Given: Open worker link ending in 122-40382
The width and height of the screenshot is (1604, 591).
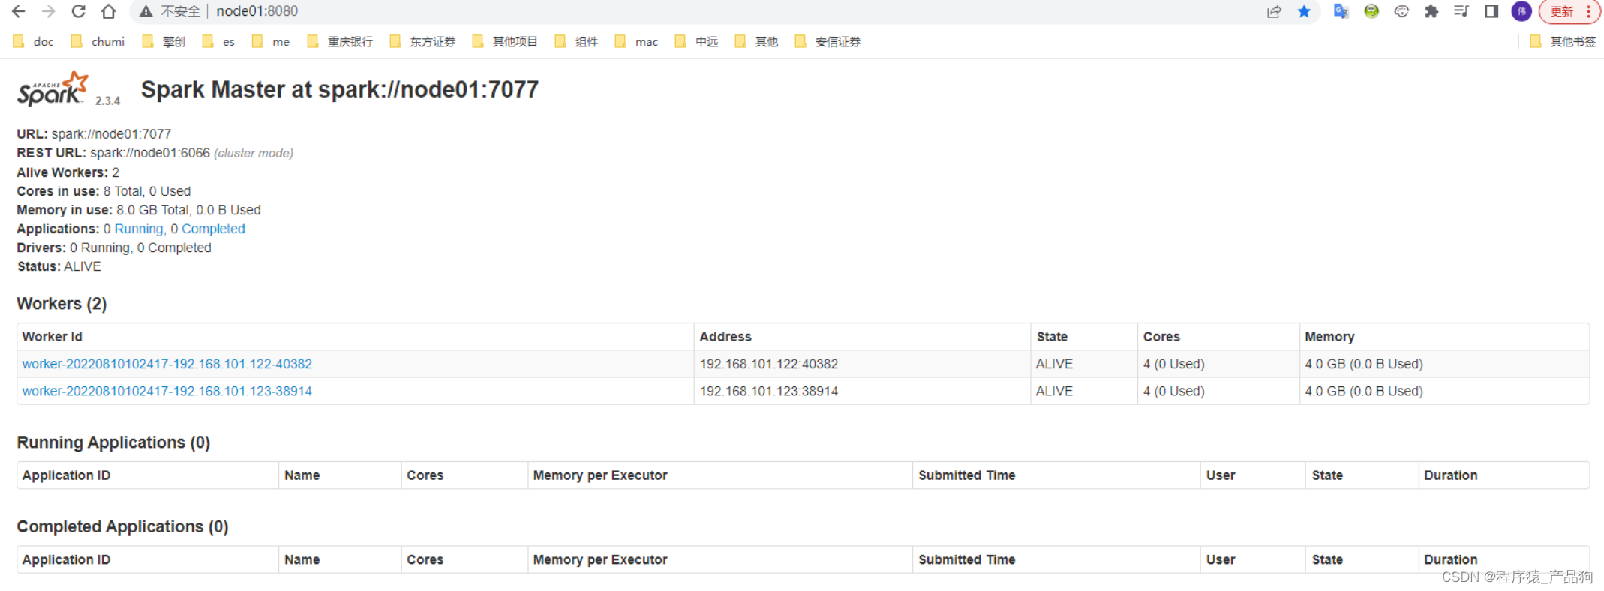Looking at the screenshot, I should 167,364.
